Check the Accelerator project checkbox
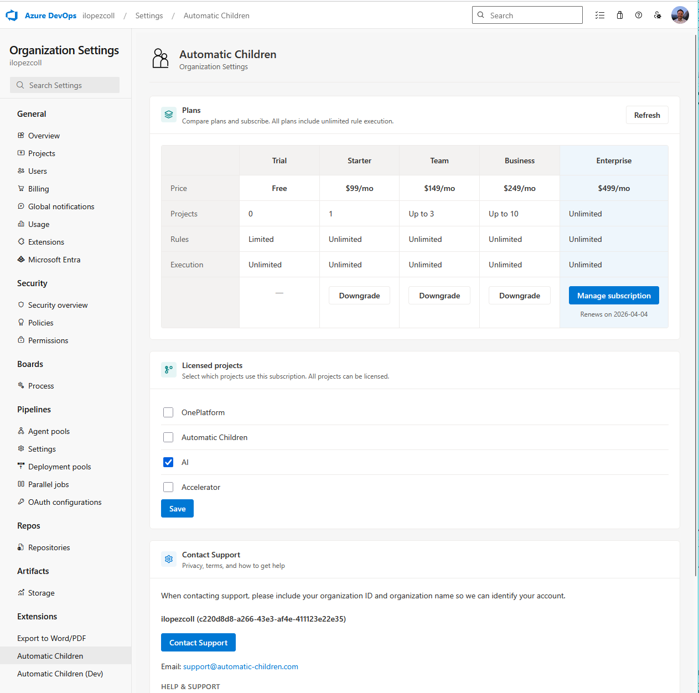699x693 pixels. (168, 487)
